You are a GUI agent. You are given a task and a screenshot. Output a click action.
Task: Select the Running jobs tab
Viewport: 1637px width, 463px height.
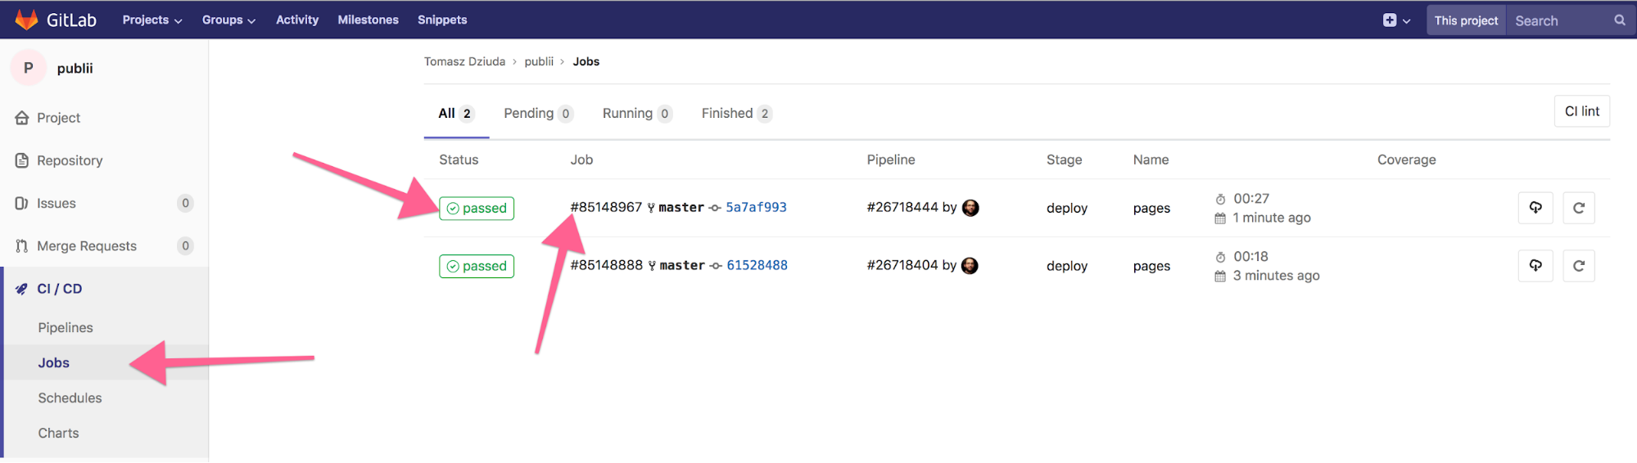coord(636,114)
